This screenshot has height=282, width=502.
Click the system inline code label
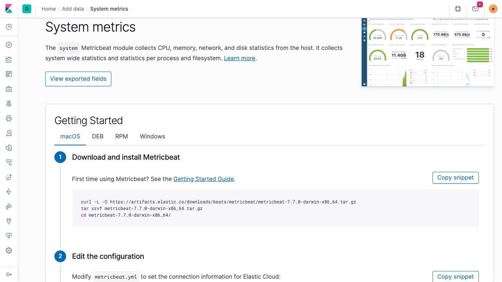pyautogui.click(x=69, y=48)
